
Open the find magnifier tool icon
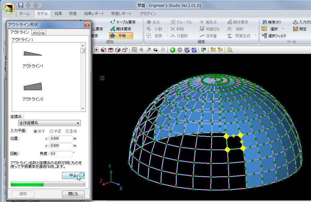(230, 50)
